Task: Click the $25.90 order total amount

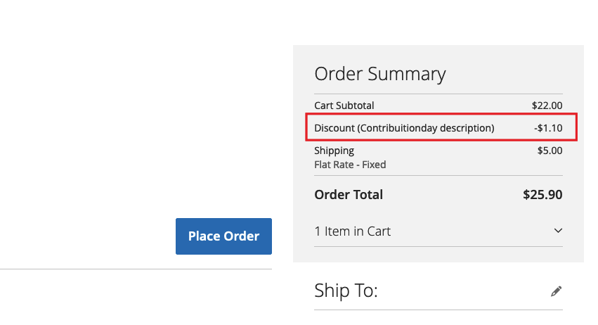Action: (542, 195)
